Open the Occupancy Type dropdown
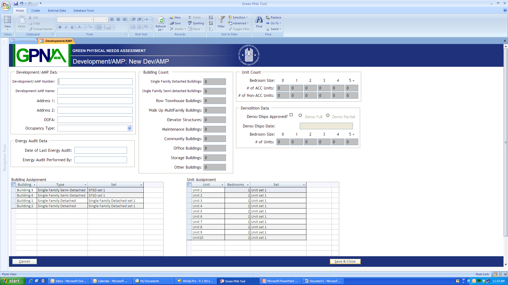Image resolution: width=508 pixels, height=285 pixels. [129, 128]
